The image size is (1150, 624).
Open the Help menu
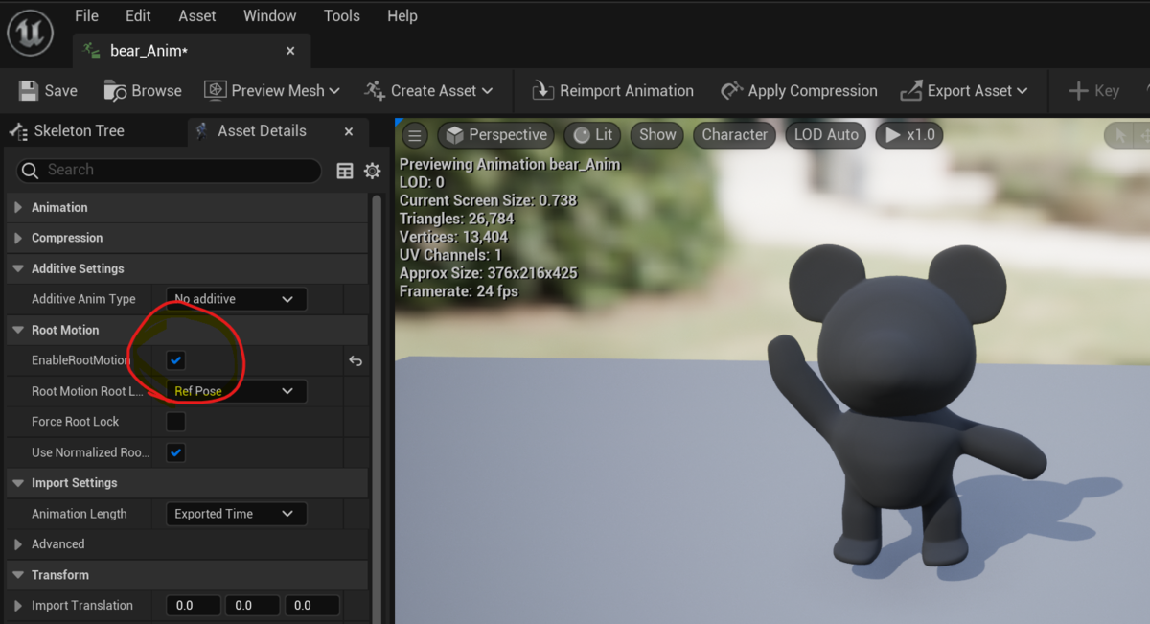point(402,15)
